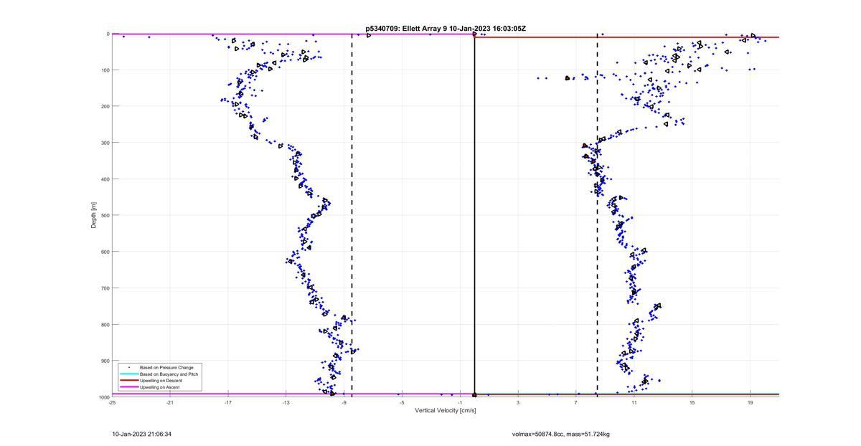Click x-axis tick label '-13'
The image size is (861, 446).
(x=286, y=403)
